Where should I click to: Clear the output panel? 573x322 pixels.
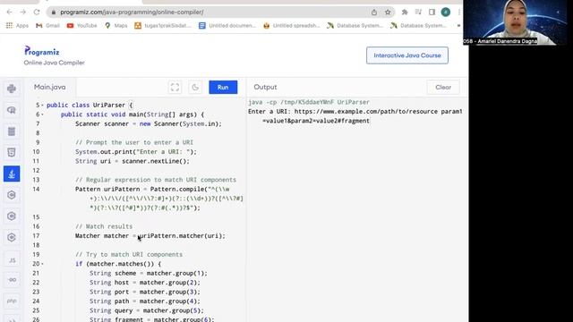443,88
